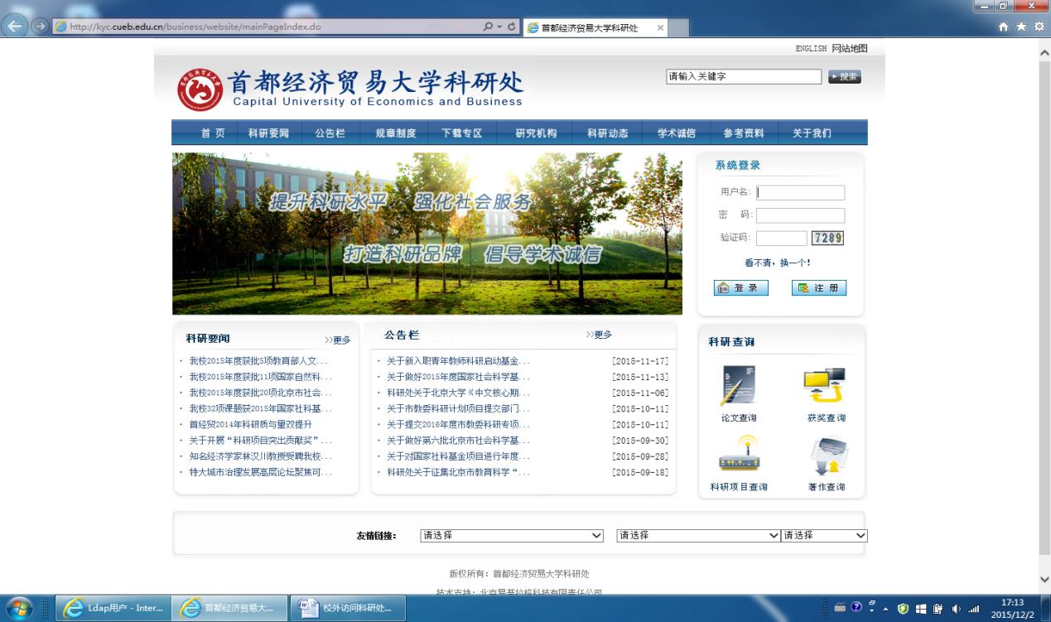Open news 我校2015年度获批5项教育部人文
This screenshot has width=1051, height=622.
(x=258, y=361)
